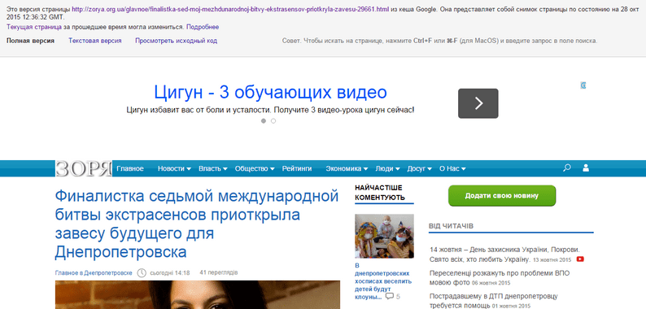Expand the Власть dropdown menu

pos(213,168)
